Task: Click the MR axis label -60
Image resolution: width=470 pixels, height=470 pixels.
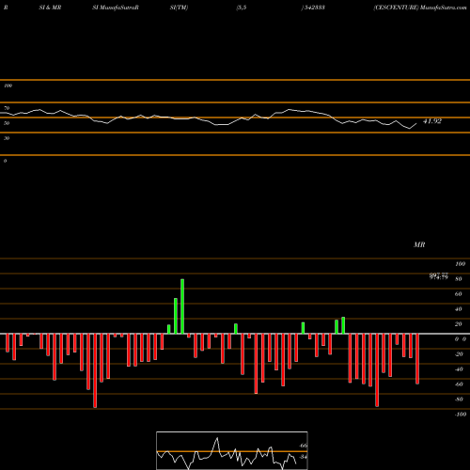Action: 459,384
